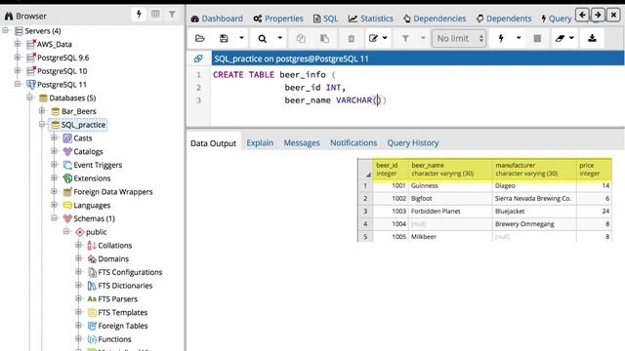The image size is (625, 351).
Task: Switch to the Dashboard tab
Action: tap(217, 19)
